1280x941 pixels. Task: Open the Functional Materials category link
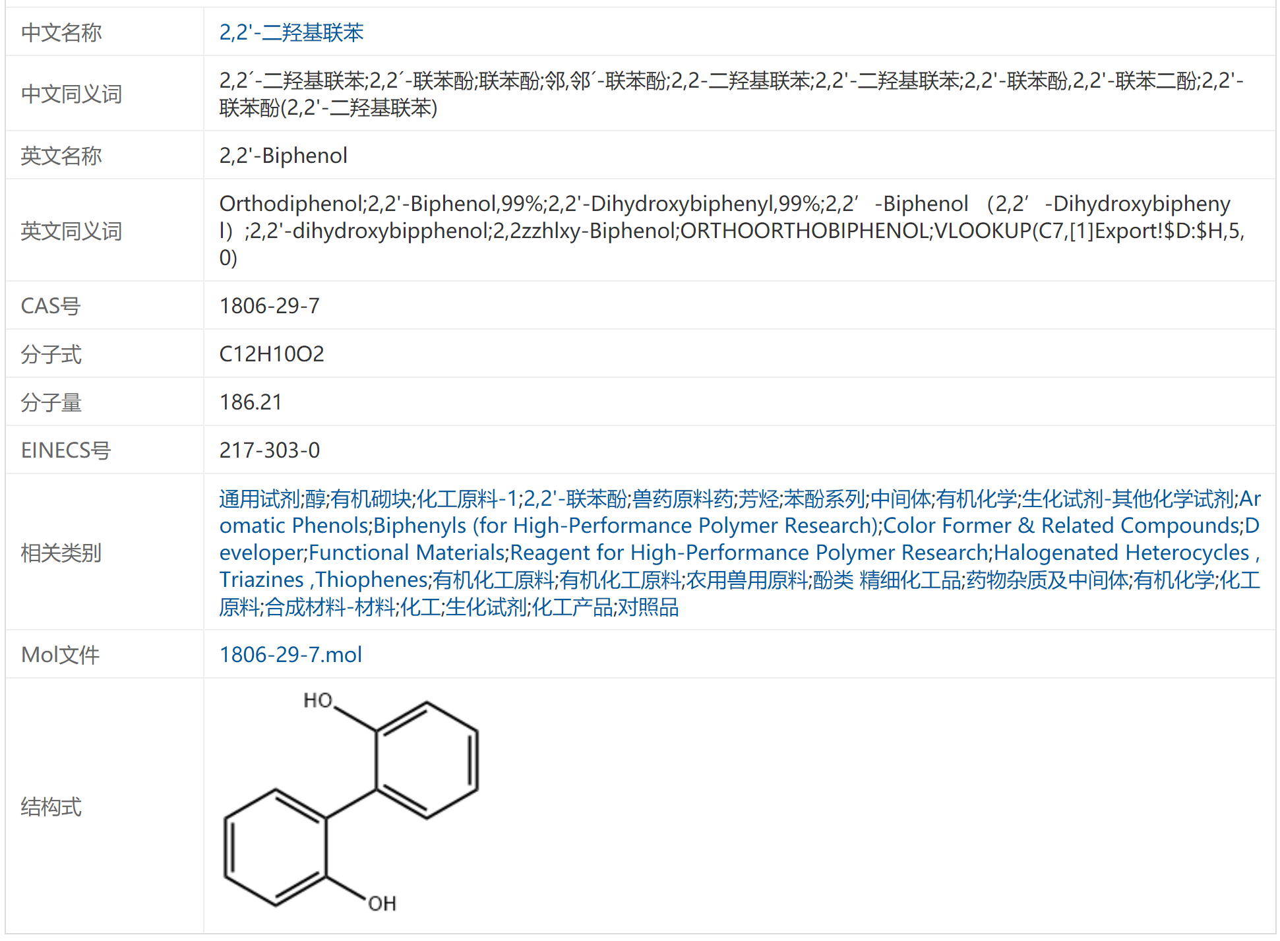406,553
